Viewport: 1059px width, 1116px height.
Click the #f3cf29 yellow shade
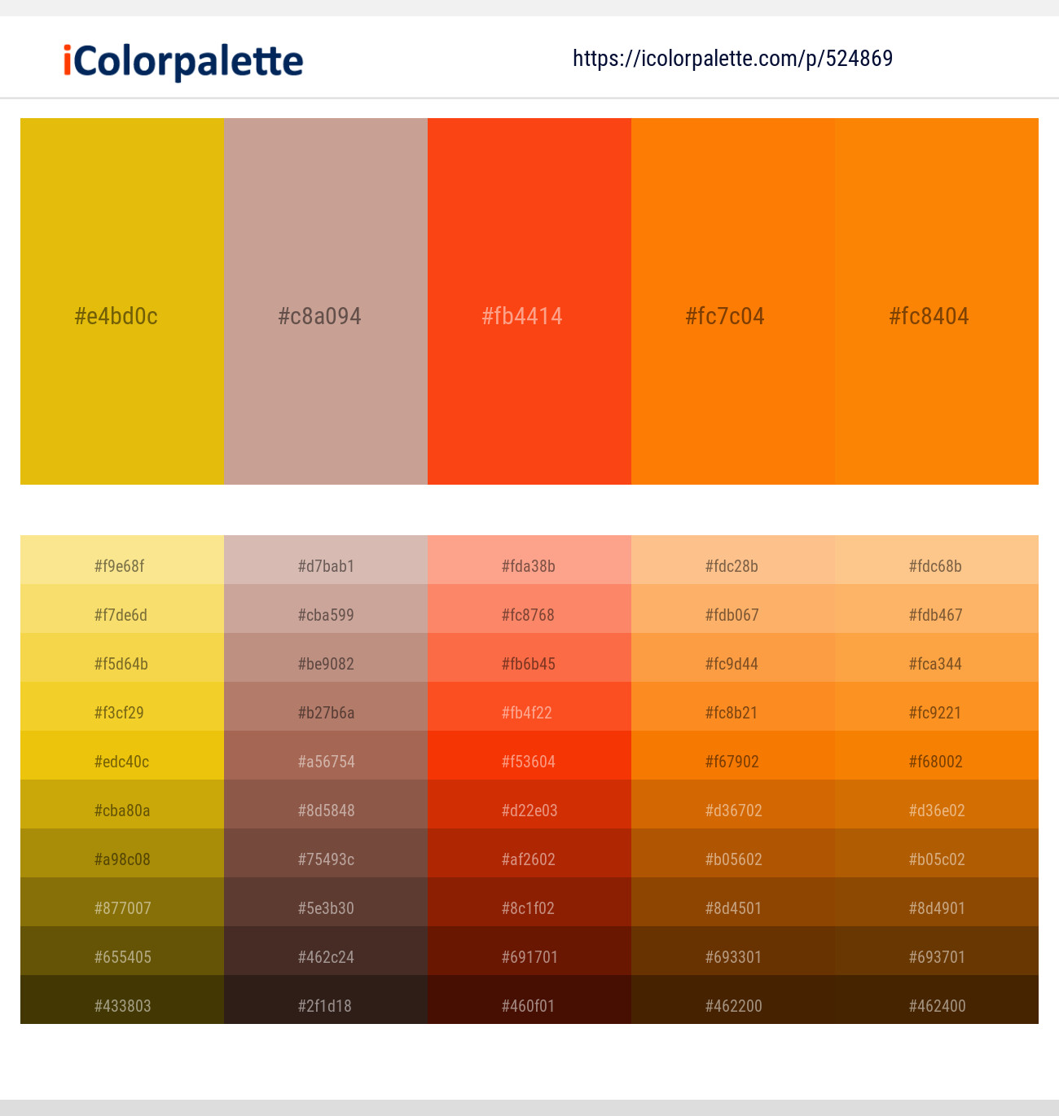pos(122,706)
